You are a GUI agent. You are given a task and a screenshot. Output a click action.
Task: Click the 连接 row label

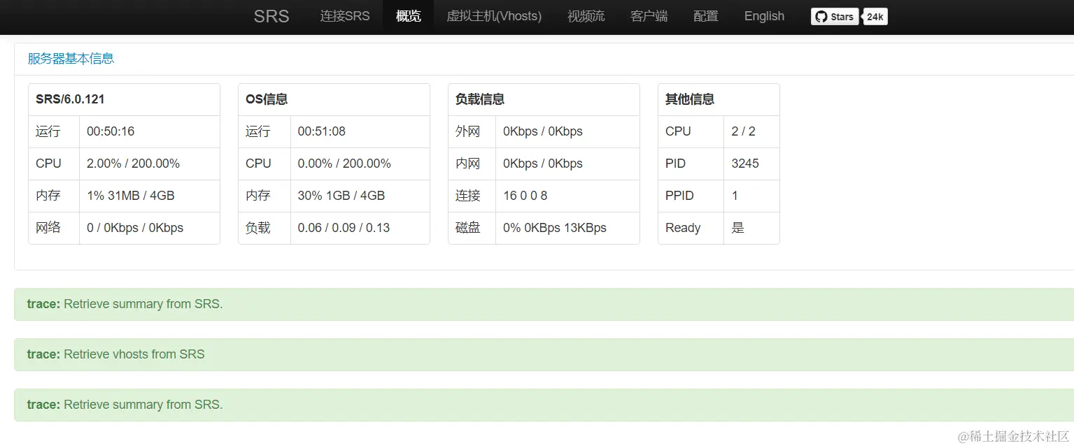[x=468, y=196]
